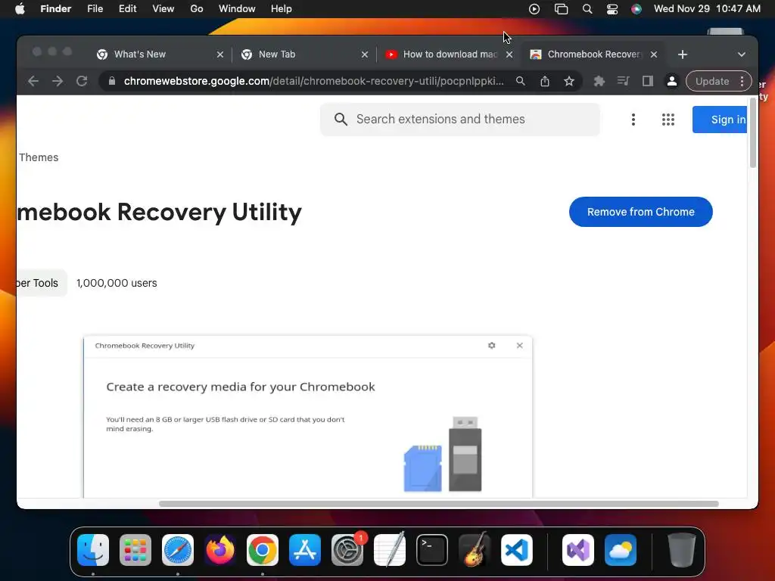
Task: Open the Web Store three-dot options menu
Action: click(633, 119)
